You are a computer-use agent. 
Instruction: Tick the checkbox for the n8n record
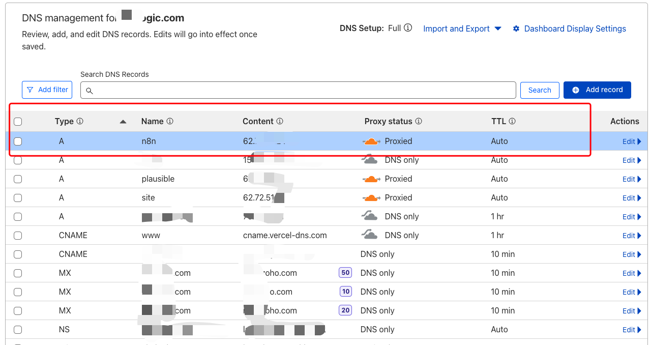[x=18, y=141]
